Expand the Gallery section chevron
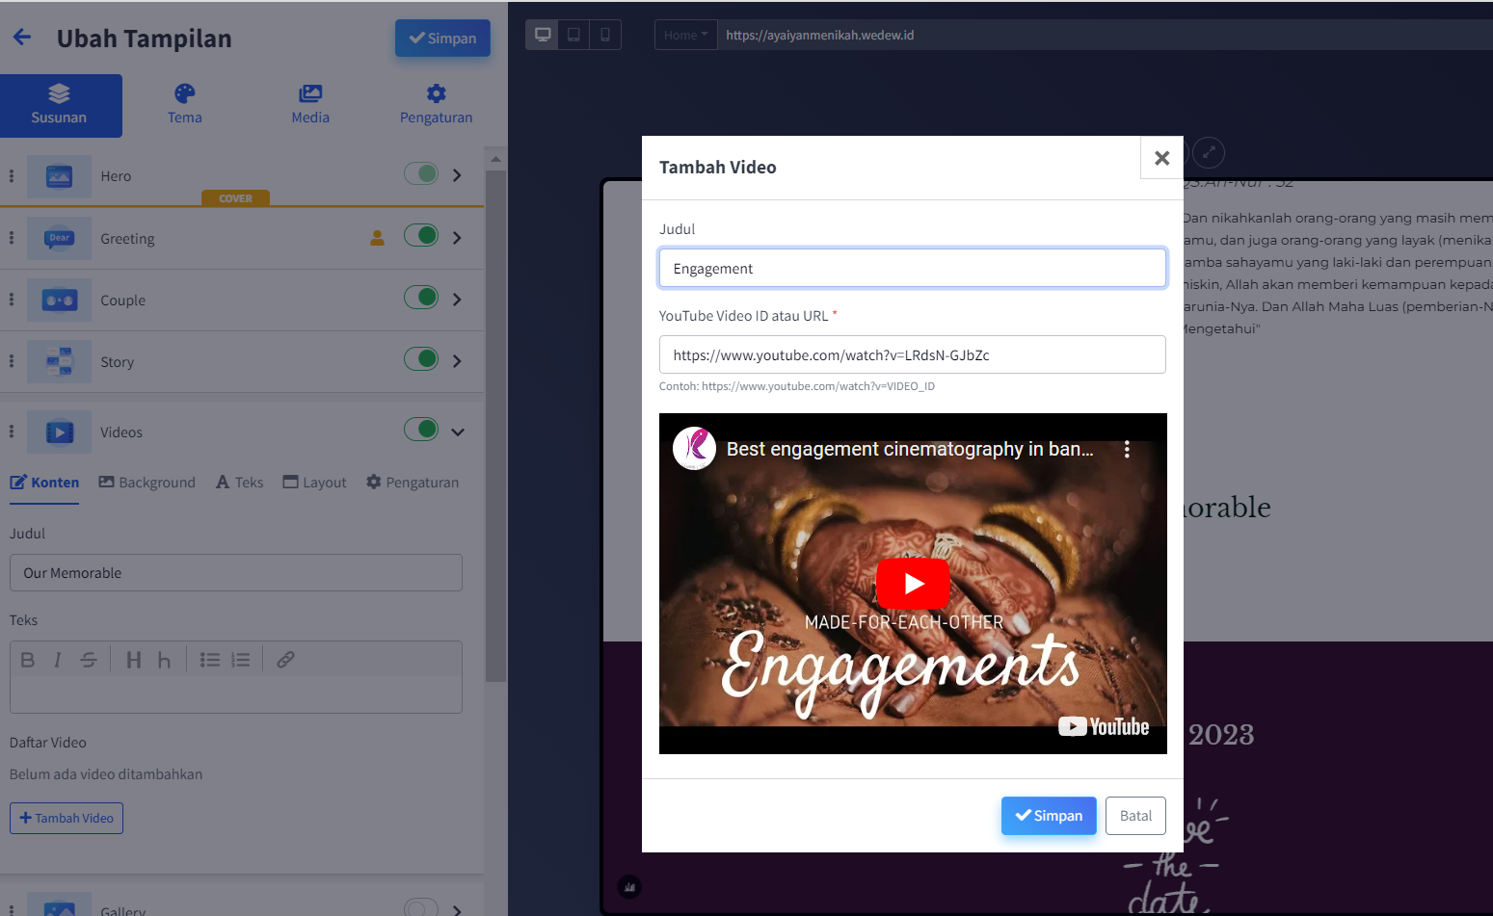The width and height of the screenshot is (1493, 916). (x=457, y=909)
